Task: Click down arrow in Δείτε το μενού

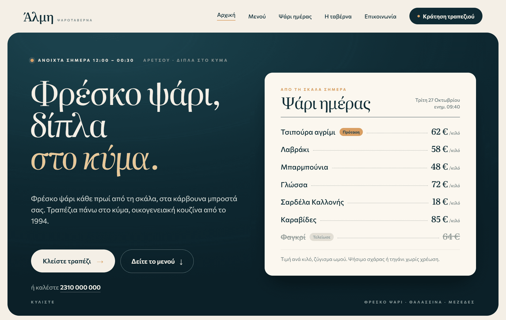Action: [x=181, y=262]
